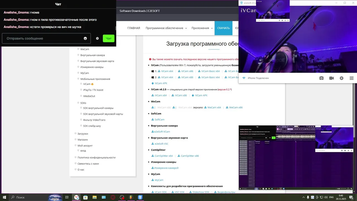
Task: Download WeCam x86 mirror link
Action: coord(234,107)
